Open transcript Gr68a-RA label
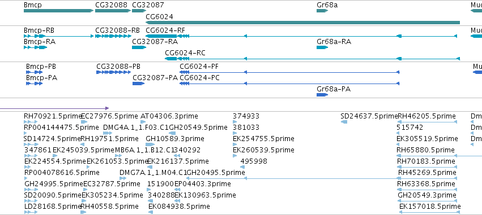Image resolution: width=482 pixels, height=215 pixels. pyautogui.click(x=334, y=42)
